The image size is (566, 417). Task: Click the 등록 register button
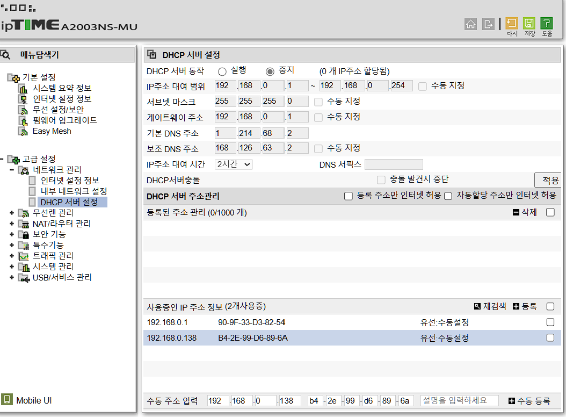(x=525, y=306)
